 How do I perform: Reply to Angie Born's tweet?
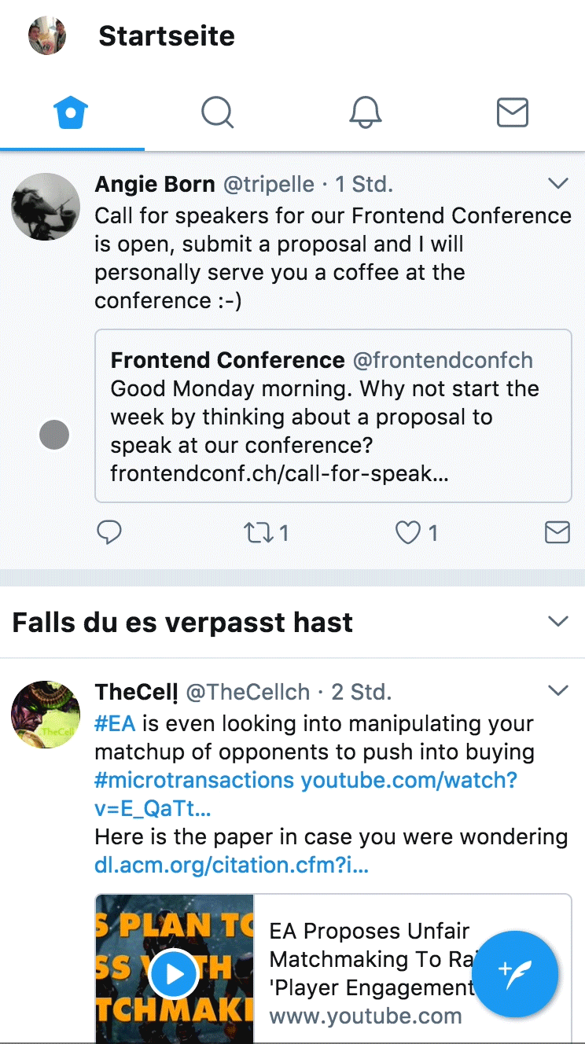tap(109, 533)
